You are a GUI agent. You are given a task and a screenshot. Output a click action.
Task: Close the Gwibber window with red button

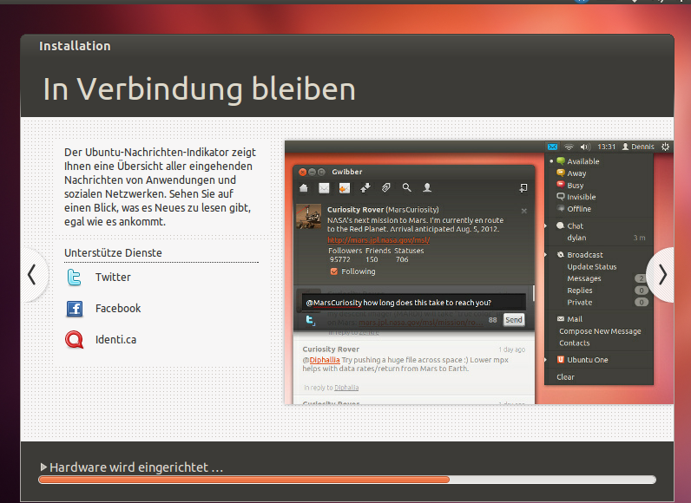click(x=302, y=172)
